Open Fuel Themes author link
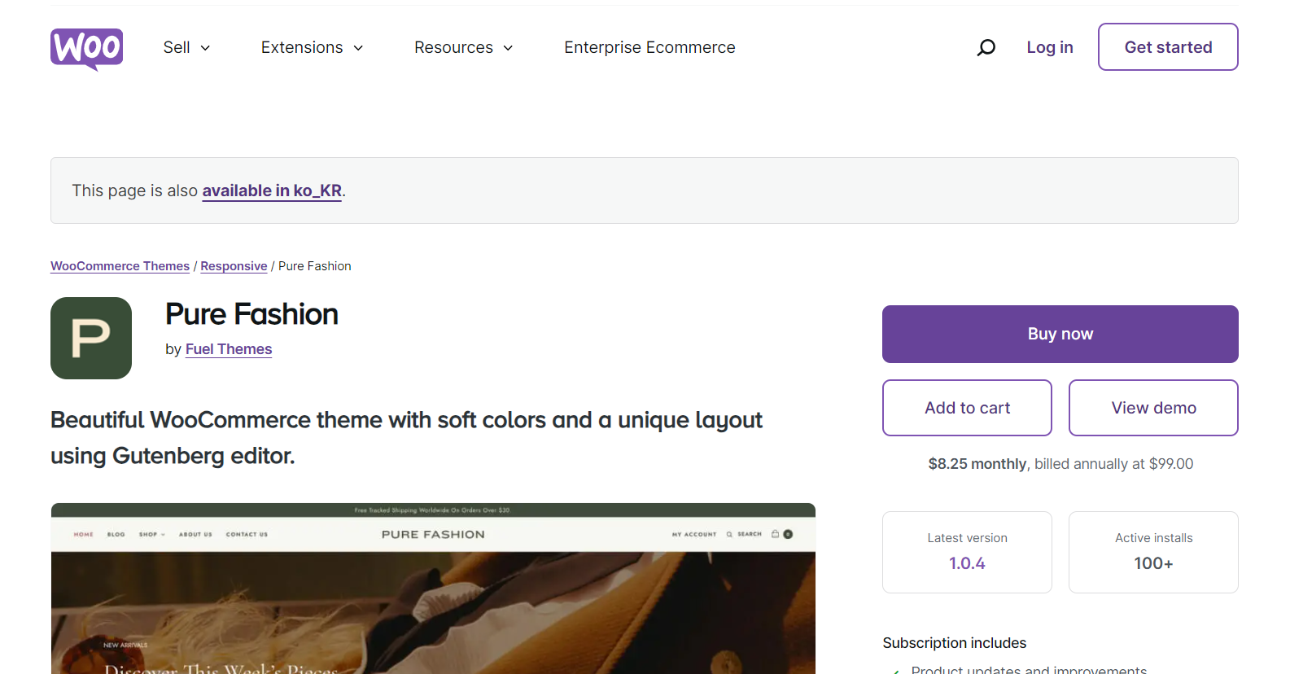This screenshot has width=1290, height=674. click(229, 349)
